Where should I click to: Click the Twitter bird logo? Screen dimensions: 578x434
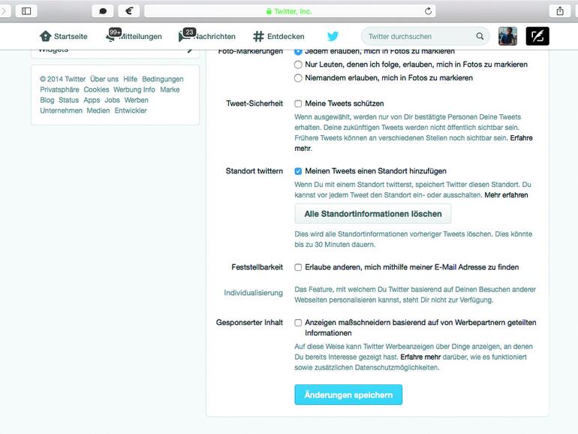333,36
